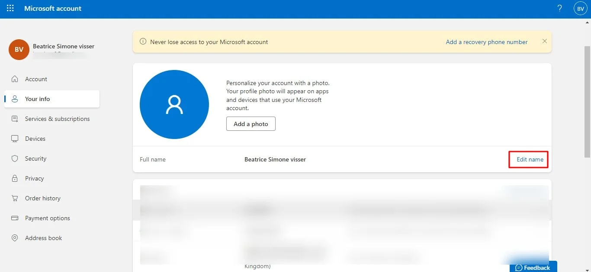Dismiss the recovery phone banner
Image resolution: width=591 pixels, height=272 pixels.
545,41
